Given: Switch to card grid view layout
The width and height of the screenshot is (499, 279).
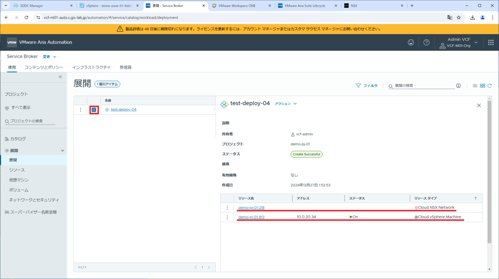Looking at the screenshot, I should pos(482,86).
